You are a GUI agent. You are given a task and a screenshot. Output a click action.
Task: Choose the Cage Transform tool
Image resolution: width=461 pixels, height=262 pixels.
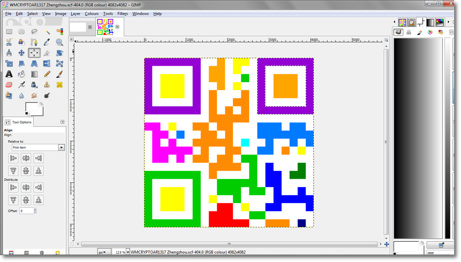(60, 63)
